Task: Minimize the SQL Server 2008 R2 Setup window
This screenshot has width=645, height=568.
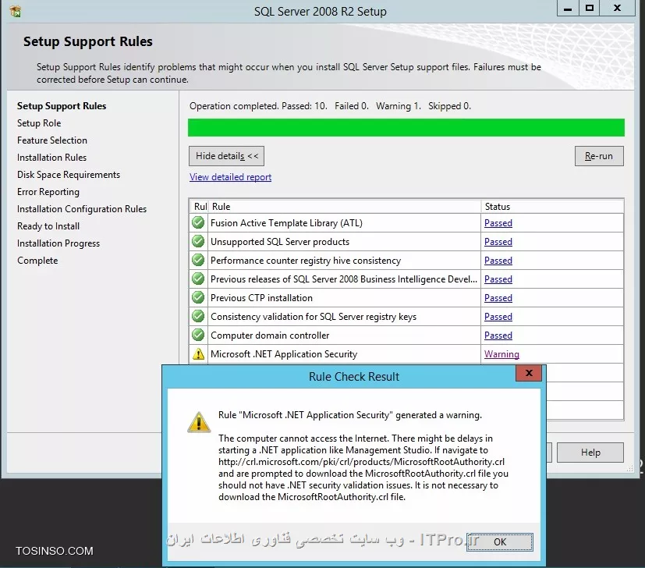Action: [x=568, y=9]
